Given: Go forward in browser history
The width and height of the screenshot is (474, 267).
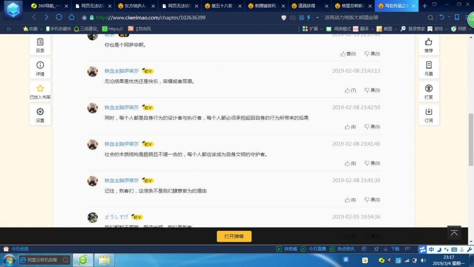Looking at the screenshot, I should click(46, 18).
